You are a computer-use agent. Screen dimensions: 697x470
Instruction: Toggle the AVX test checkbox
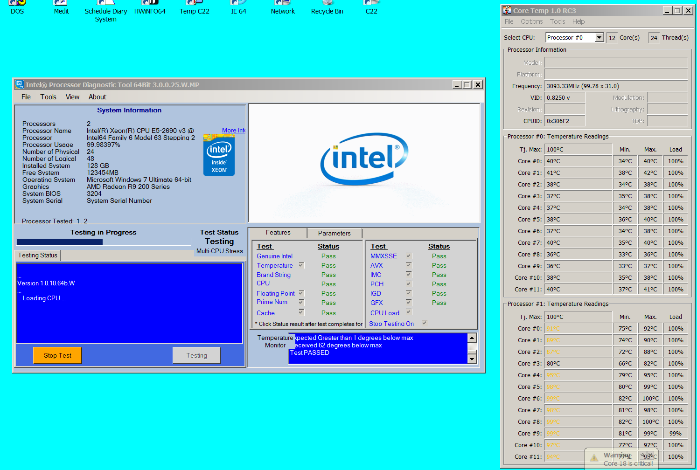click(409, 265)
